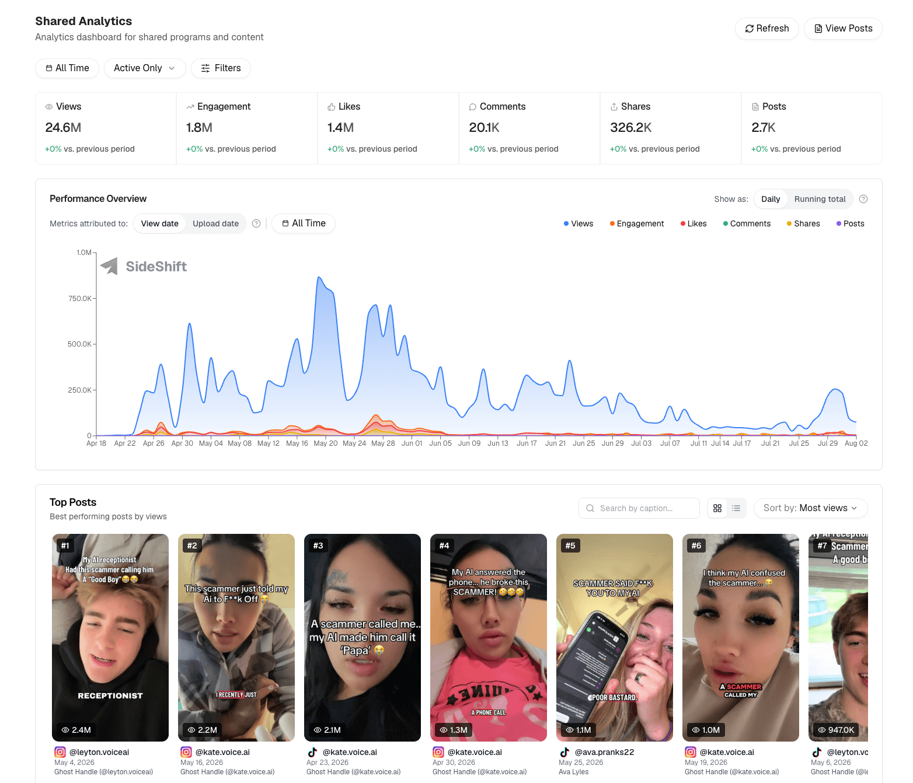913x783 pixels.
Task: Open the @leyton.voiceai handle link
Action: (x=99, y=752)
